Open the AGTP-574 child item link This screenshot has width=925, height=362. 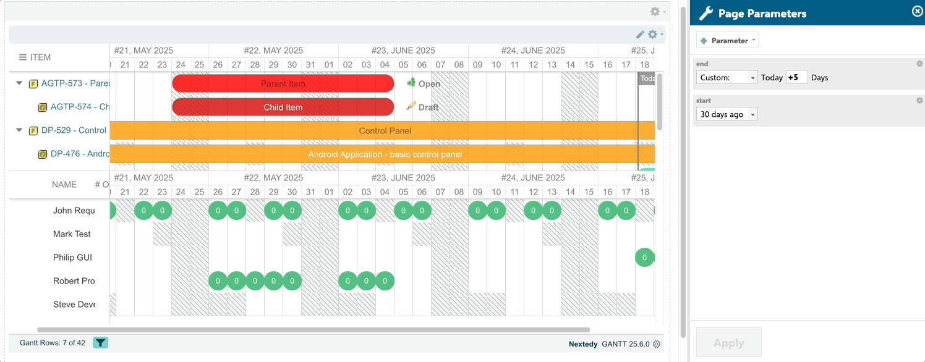80,107
